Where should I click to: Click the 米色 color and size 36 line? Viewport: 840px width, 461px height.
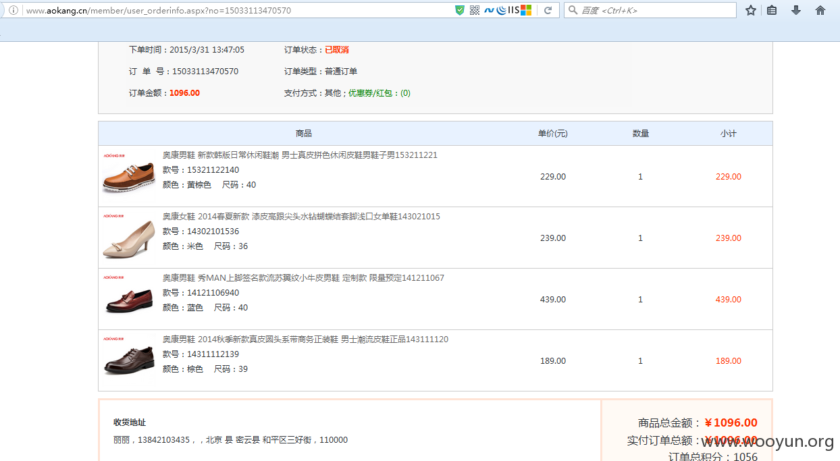[x=205, y=246]
